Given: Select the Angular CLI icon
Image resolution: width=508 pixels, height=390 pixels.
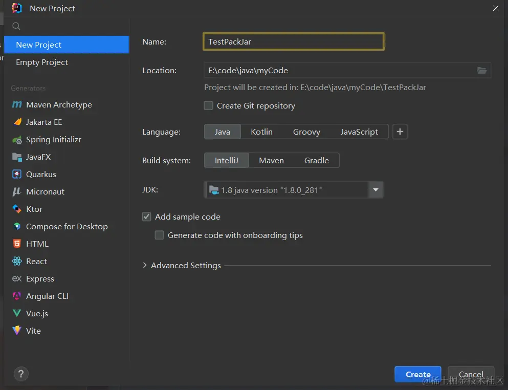Looking at the screenshot, I should pos(17,296).
